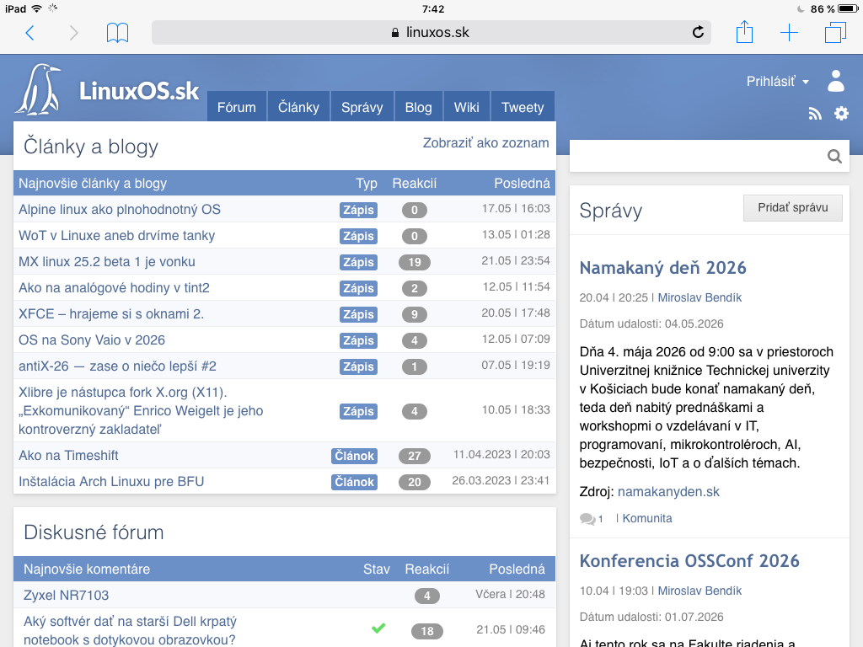863x647 pixels.
Task: Open the Tweety tab
Action: 523,107
